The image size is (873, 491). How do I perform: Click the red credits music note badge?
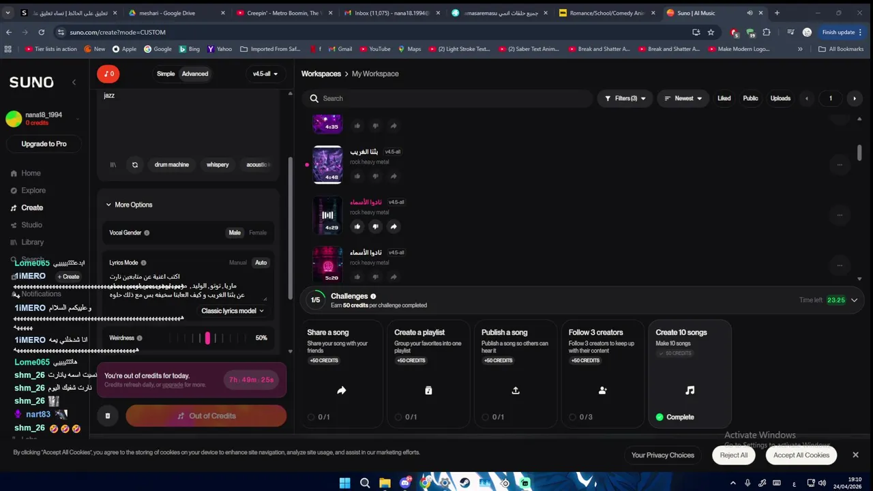click(x=108, y=74)
